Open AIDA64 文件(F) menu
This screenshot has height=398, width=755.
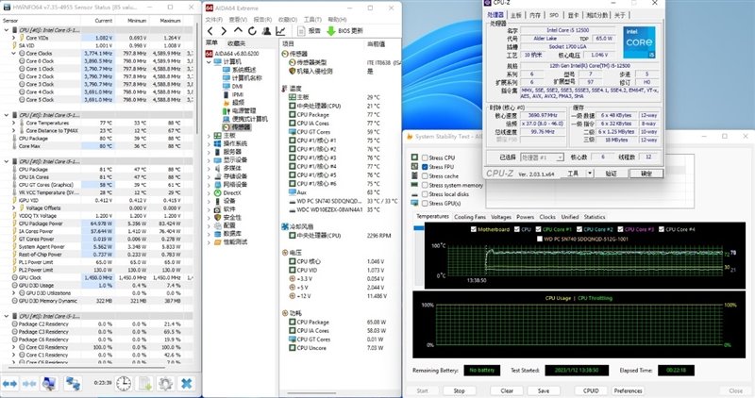tap(214, 19)
